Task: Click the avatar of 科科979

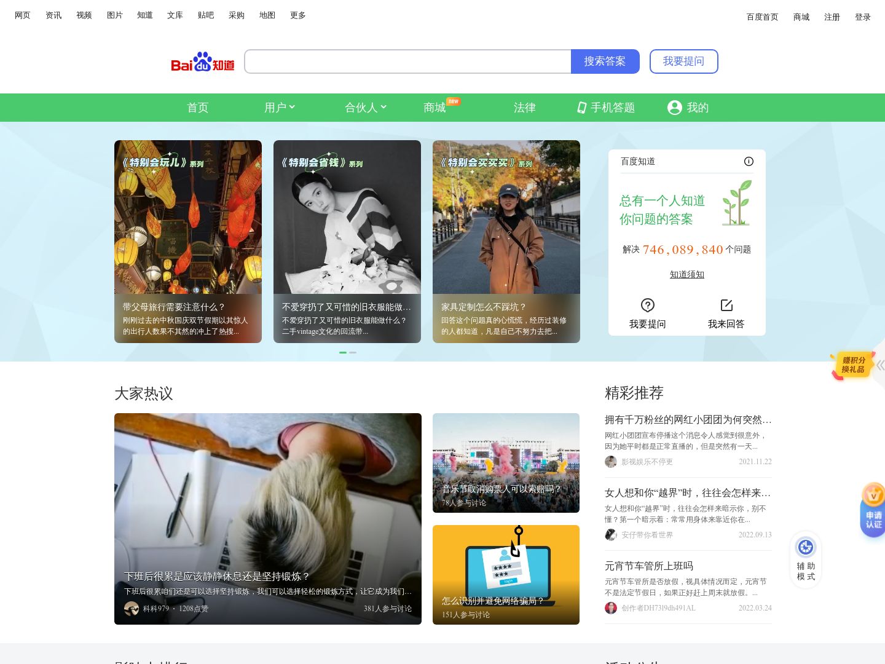Action: click(132, 609)
